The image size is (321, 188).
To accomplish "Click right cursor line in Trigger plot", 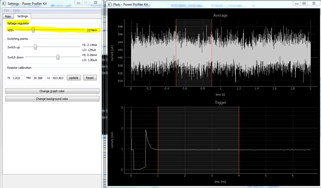I will (239, 140).
